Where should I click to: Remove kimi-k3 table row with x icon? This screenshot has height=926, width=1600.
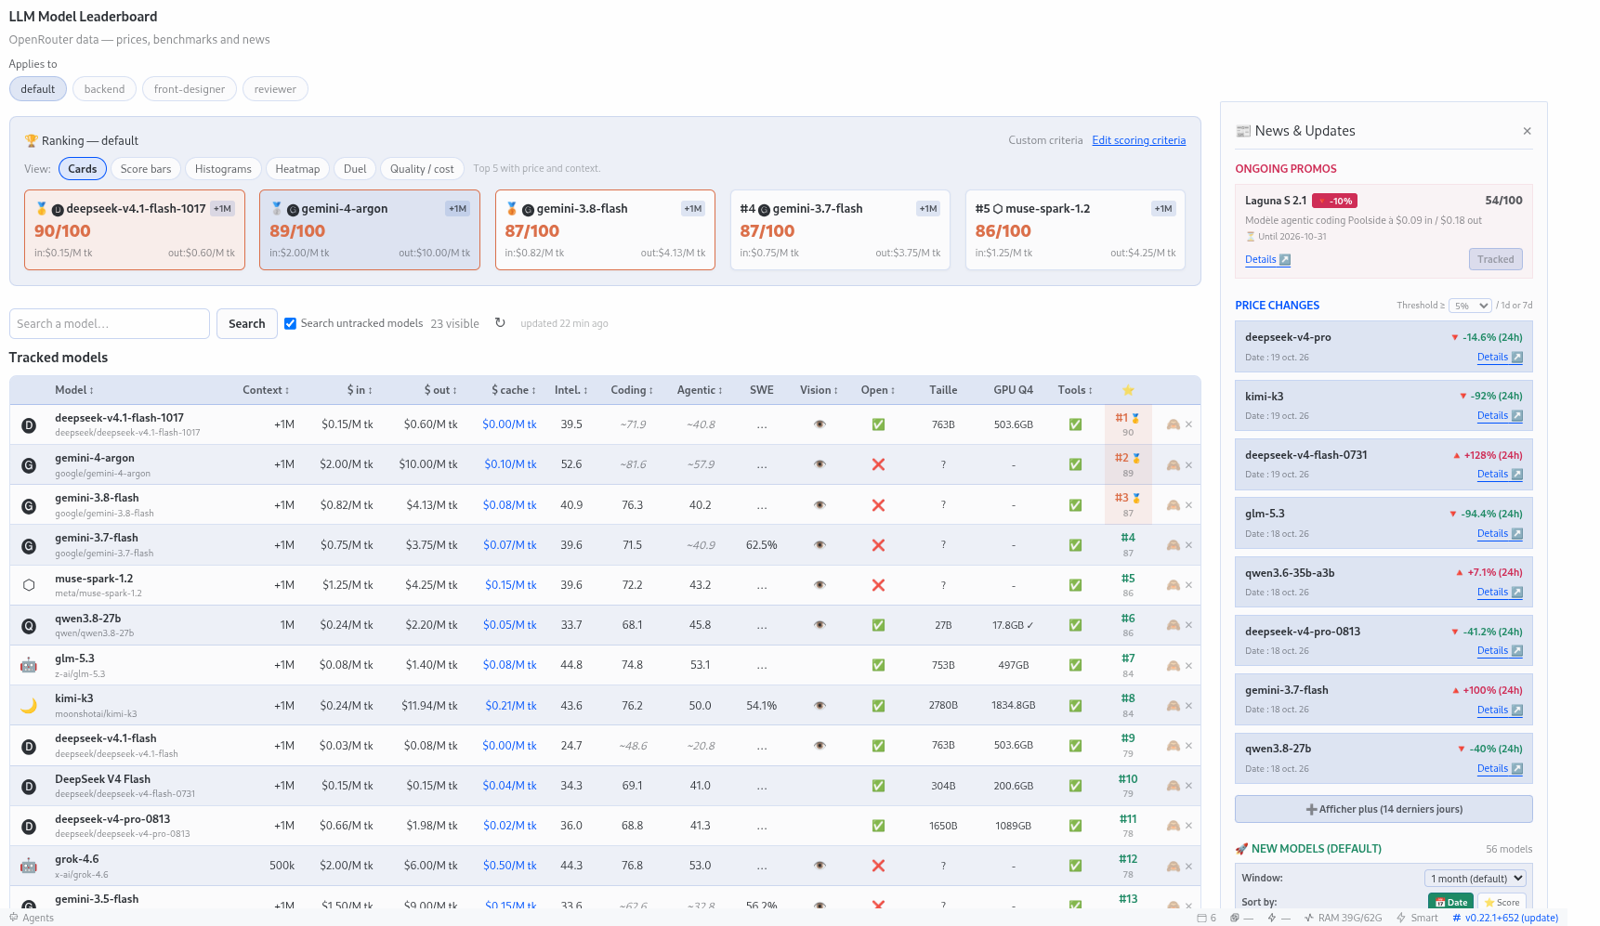pyautogui.click(x=1188, y=706)
